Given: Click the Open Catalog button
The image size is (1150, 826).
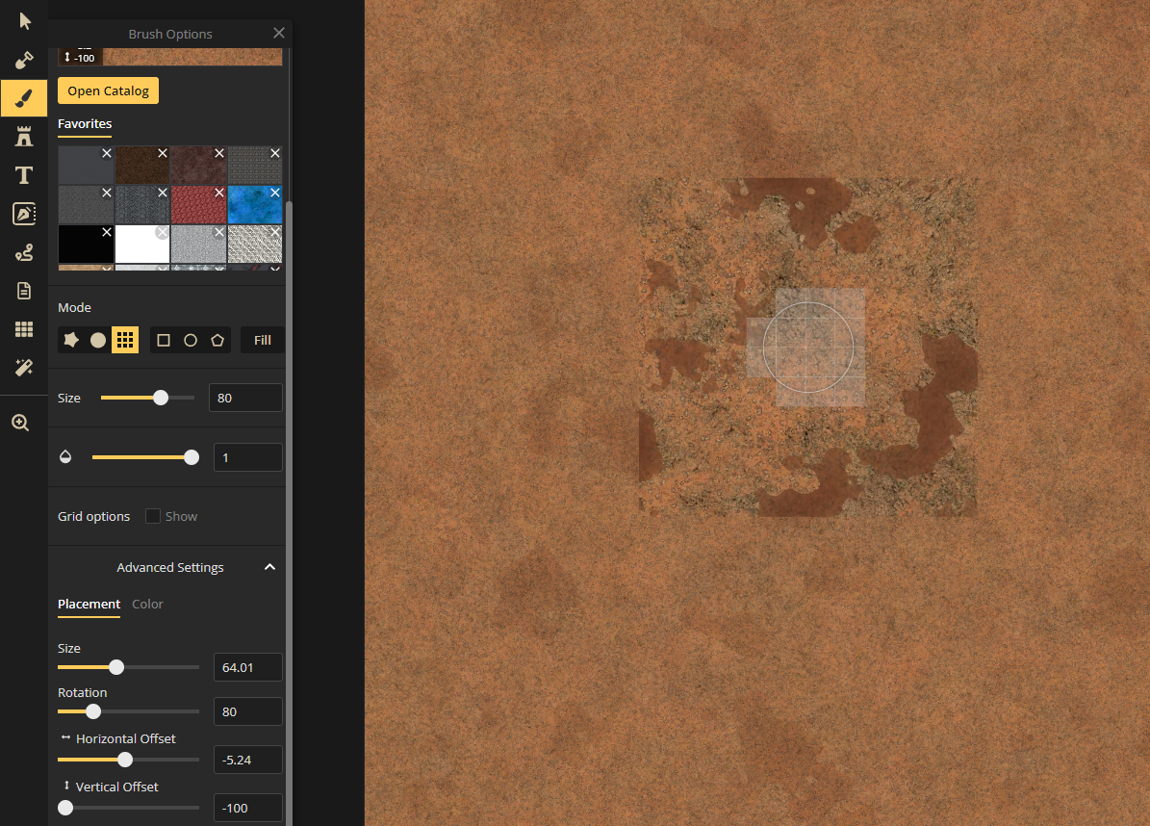Looking at the screenshot, I should [x=108, y=90].
